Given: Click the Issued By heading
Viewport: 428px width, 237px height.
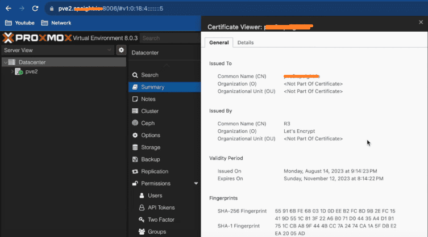Looking at the screenshot, I should [221, 111].
